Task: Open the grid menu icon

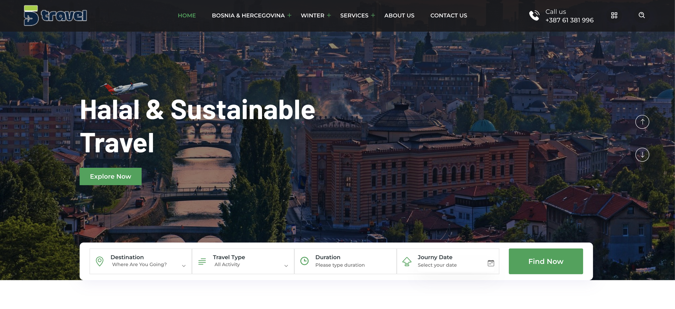Action: [x=614, y=15]
